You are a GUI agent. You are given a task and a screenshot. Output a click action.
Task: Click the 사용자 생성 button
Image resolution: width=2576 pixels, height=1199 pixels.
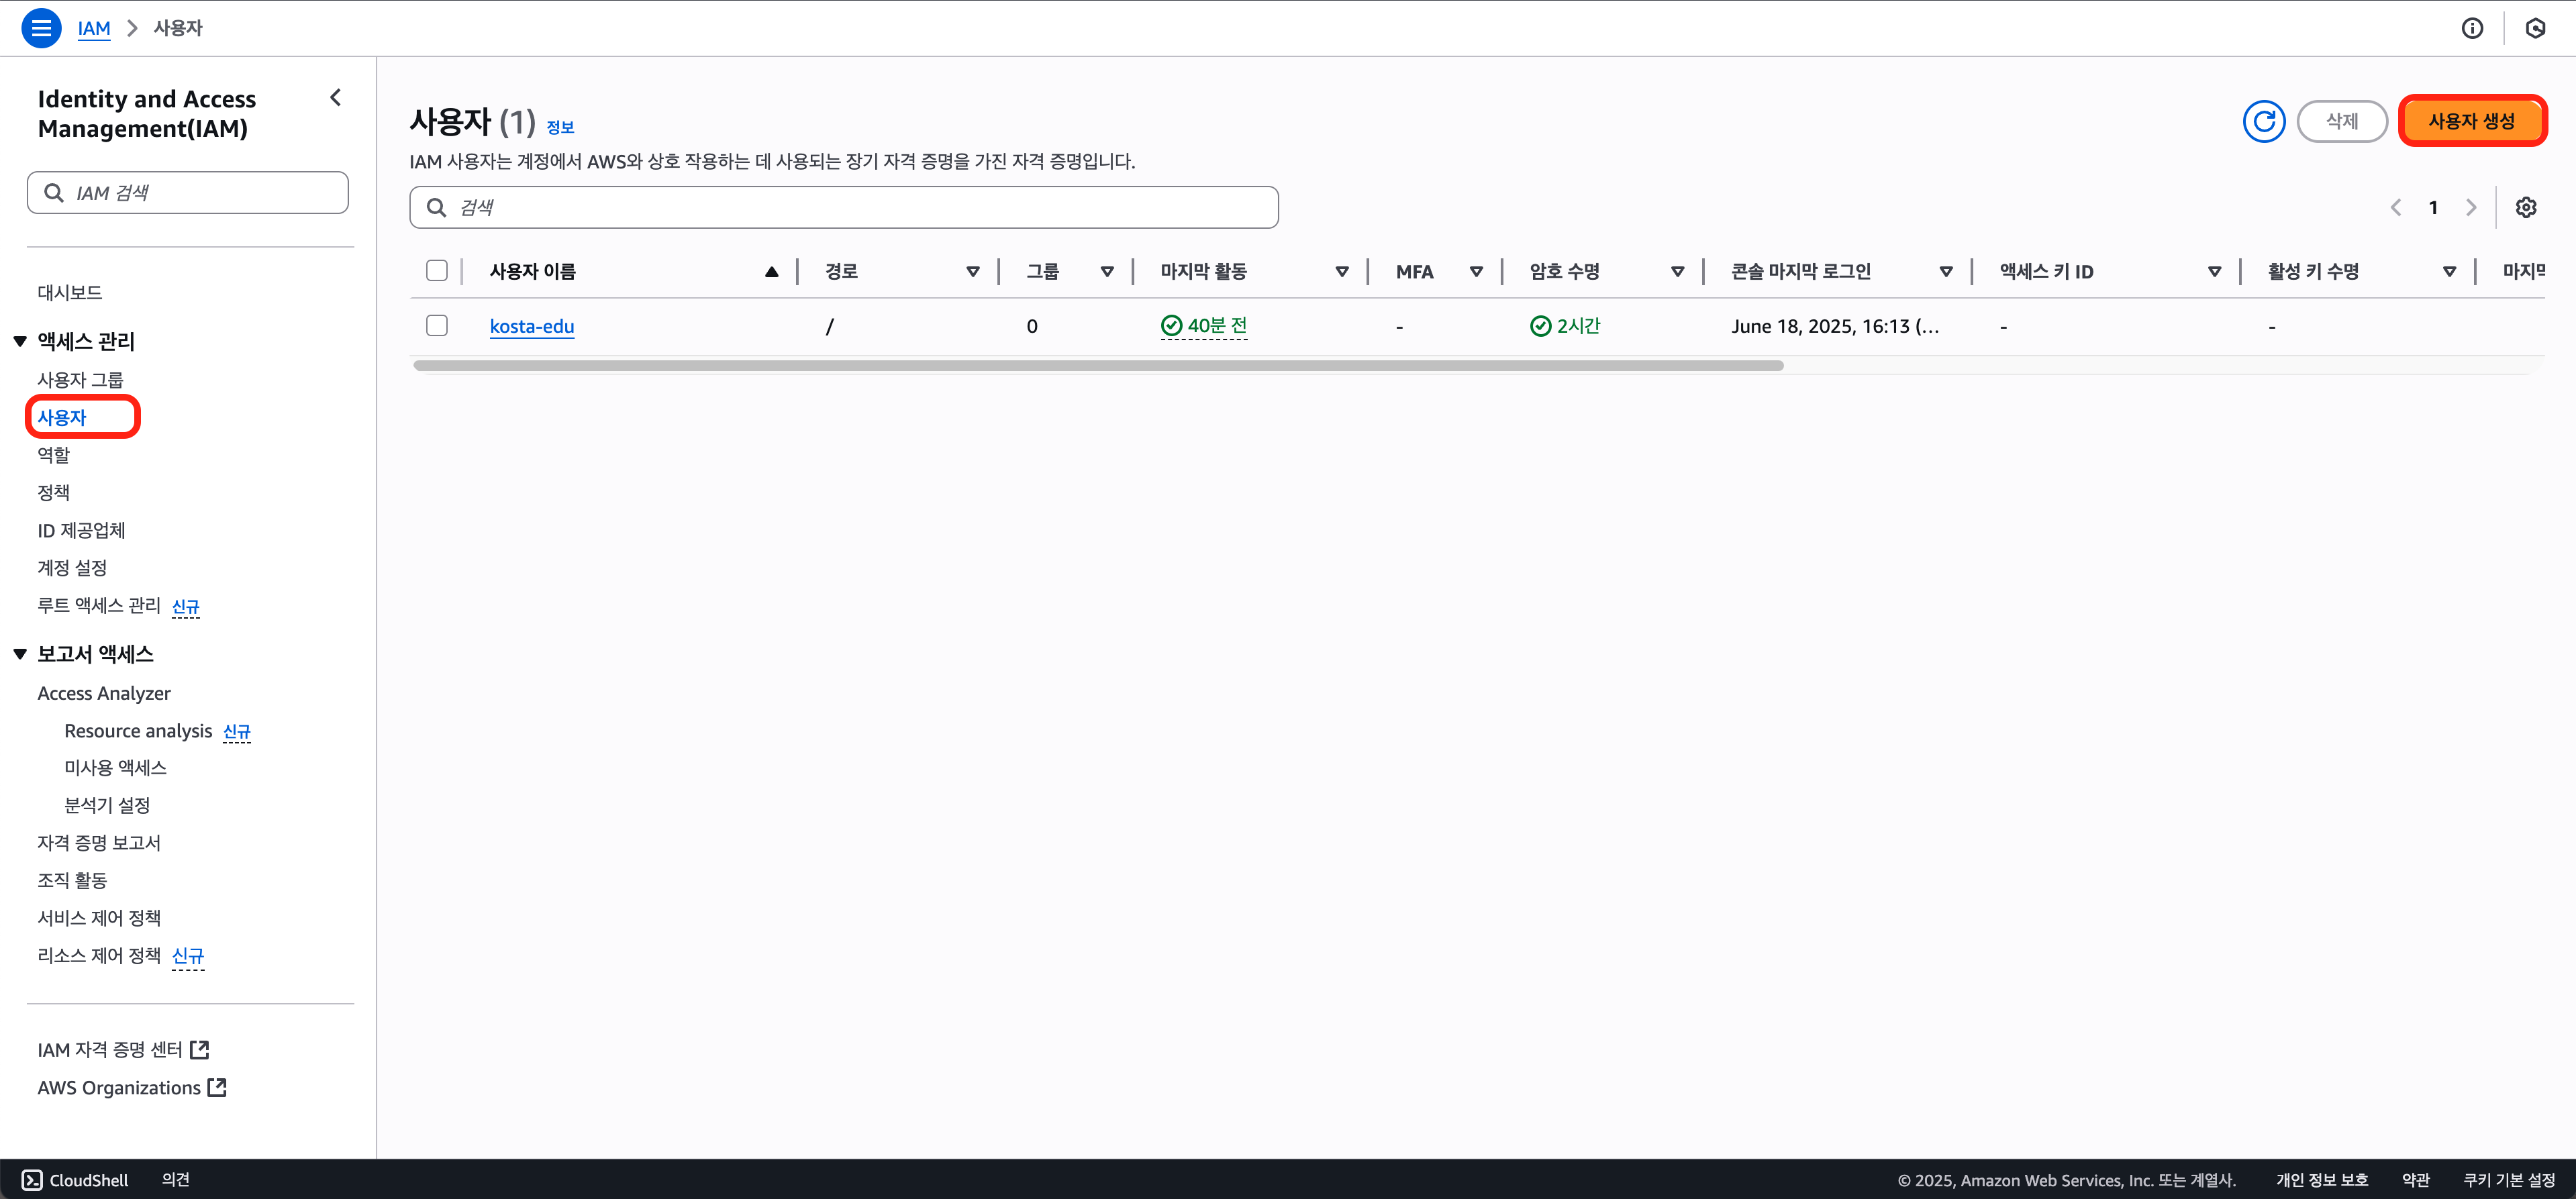point(2471,121)
